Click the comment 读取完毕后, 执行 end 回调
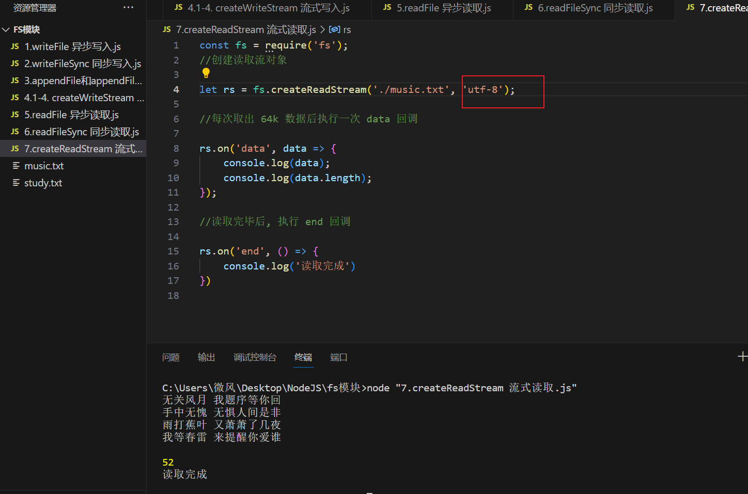The image size is (748, 494). pos(275,222)
